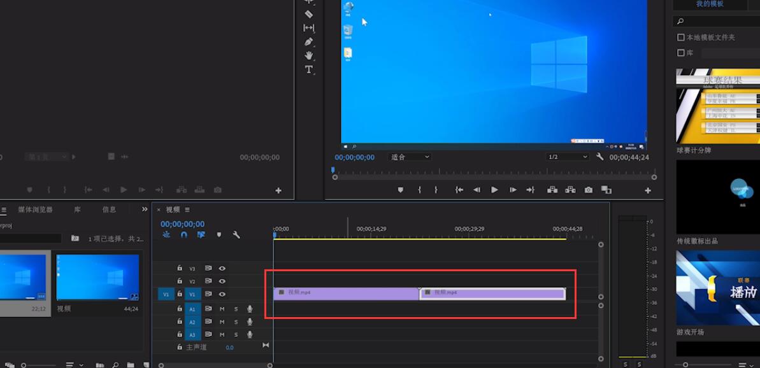Viewport: 760px width, 368px height.
Task: Hide the V3 video track output
Action: point(222,268)
